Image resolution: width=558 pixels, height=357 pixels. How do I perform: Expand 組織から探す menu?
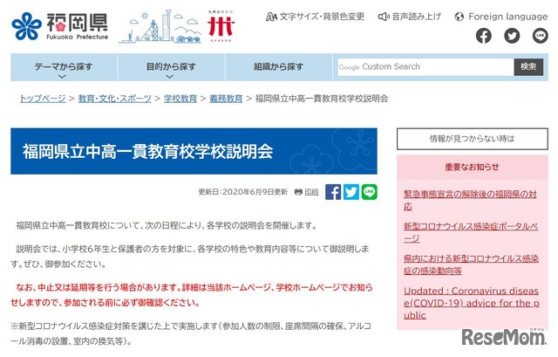coord(278,67)
